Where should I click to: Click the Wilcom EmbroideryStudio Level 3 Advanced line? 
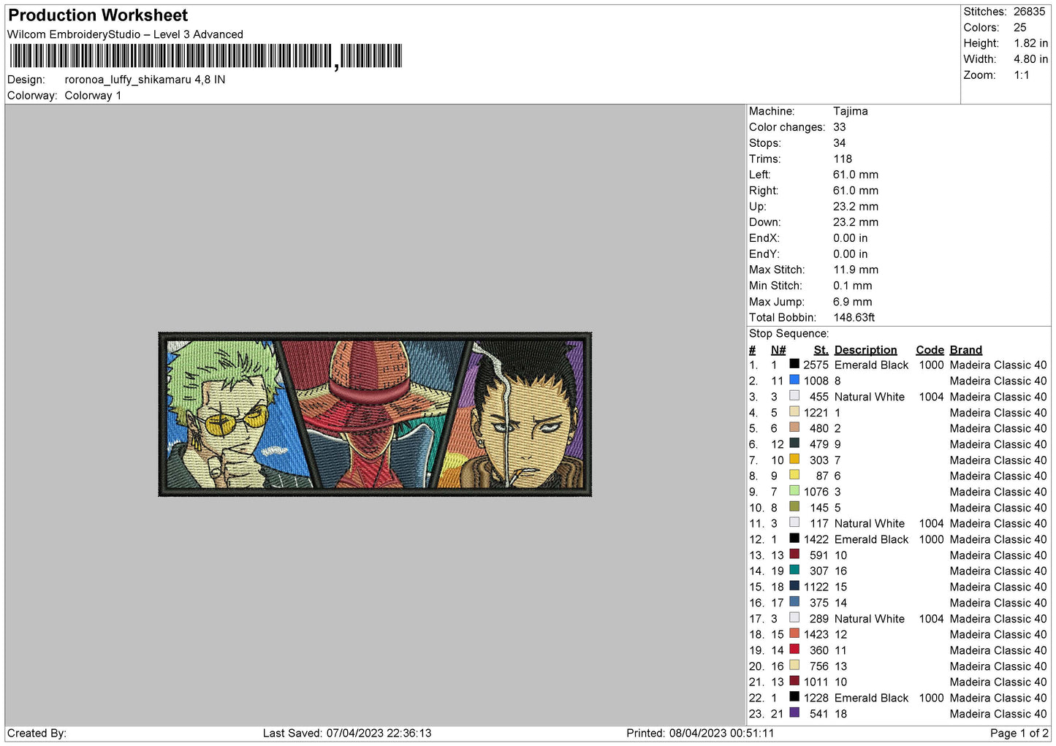point(125,34)
